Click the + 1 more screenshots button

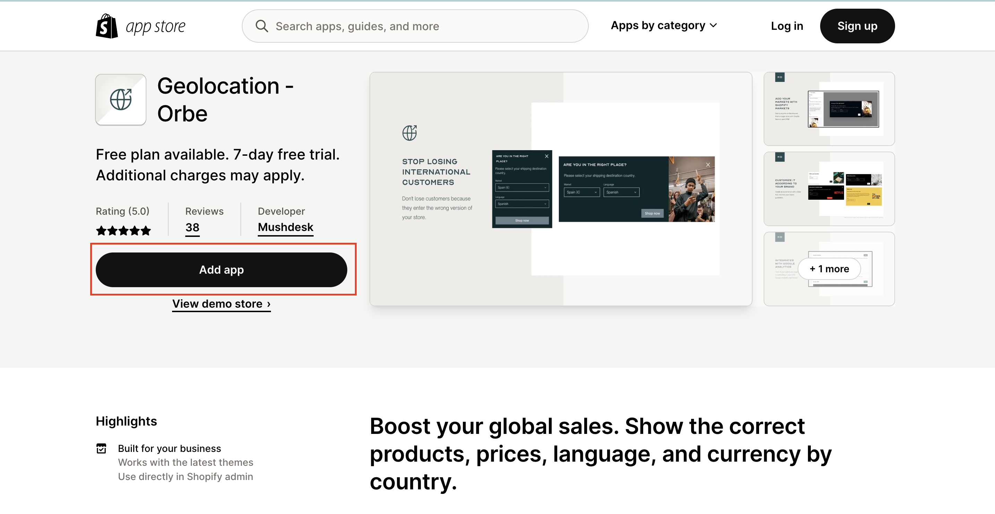pyautogui.click(x=829, y=269)
